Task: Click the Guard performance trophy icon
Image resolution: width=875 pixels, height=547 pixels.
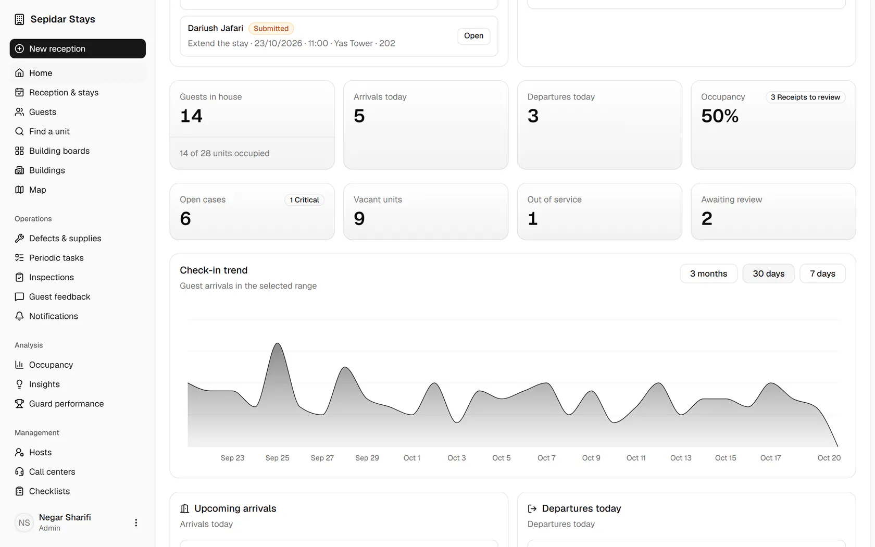Action: (x=19, y=404)
